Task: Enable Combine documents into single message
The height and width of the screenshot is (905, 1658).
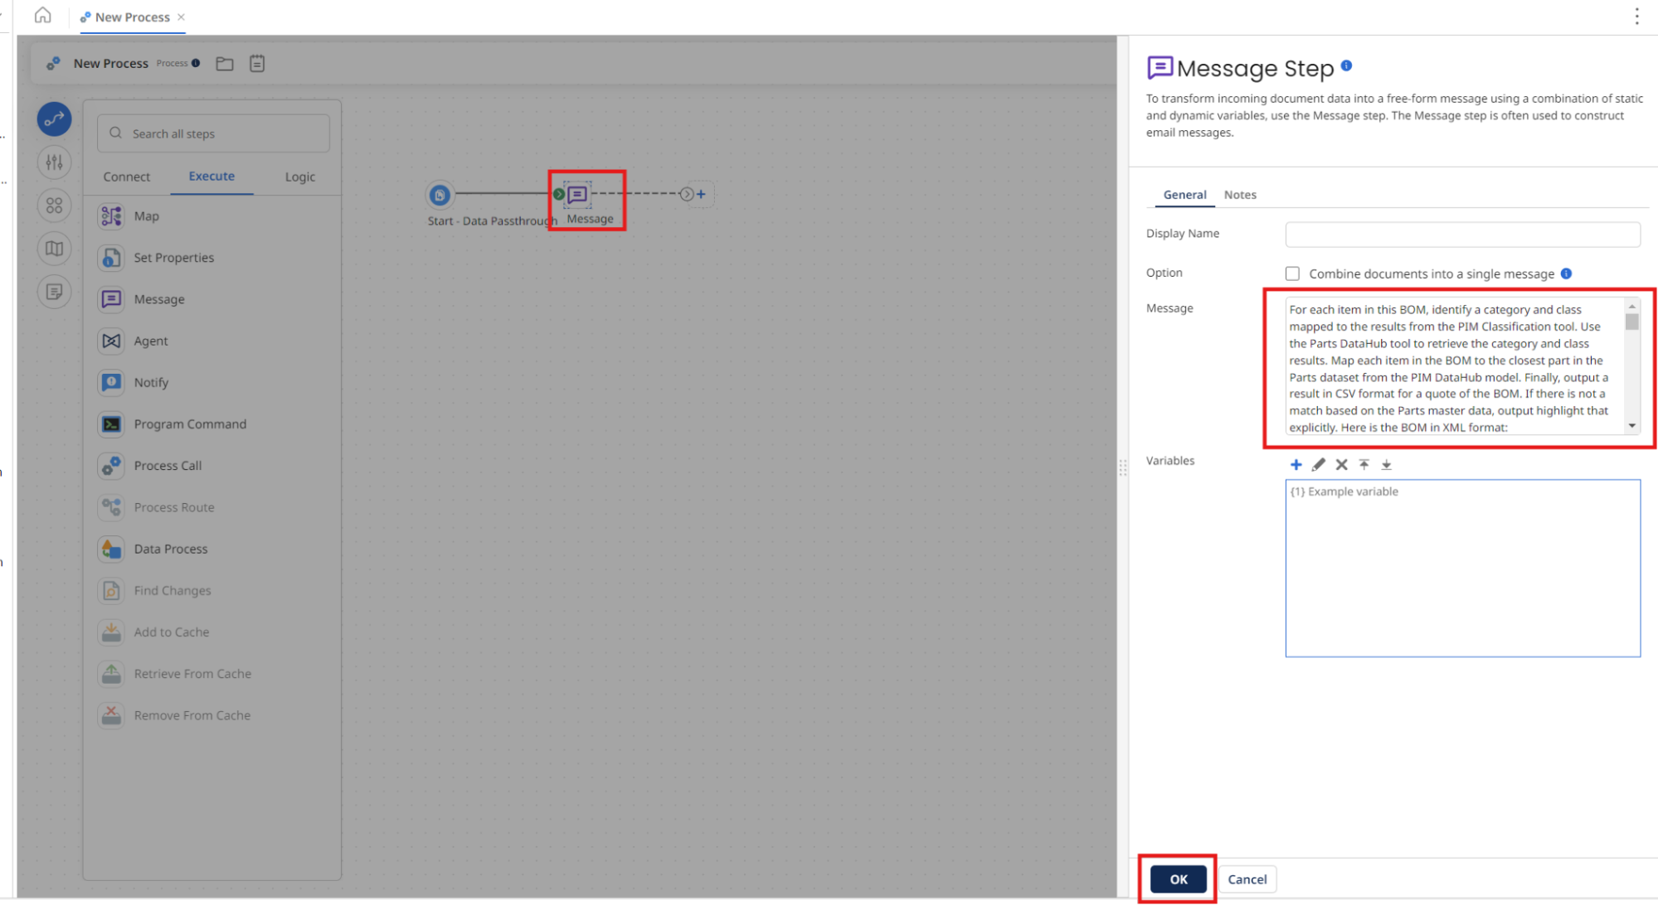Action: 1292,273
